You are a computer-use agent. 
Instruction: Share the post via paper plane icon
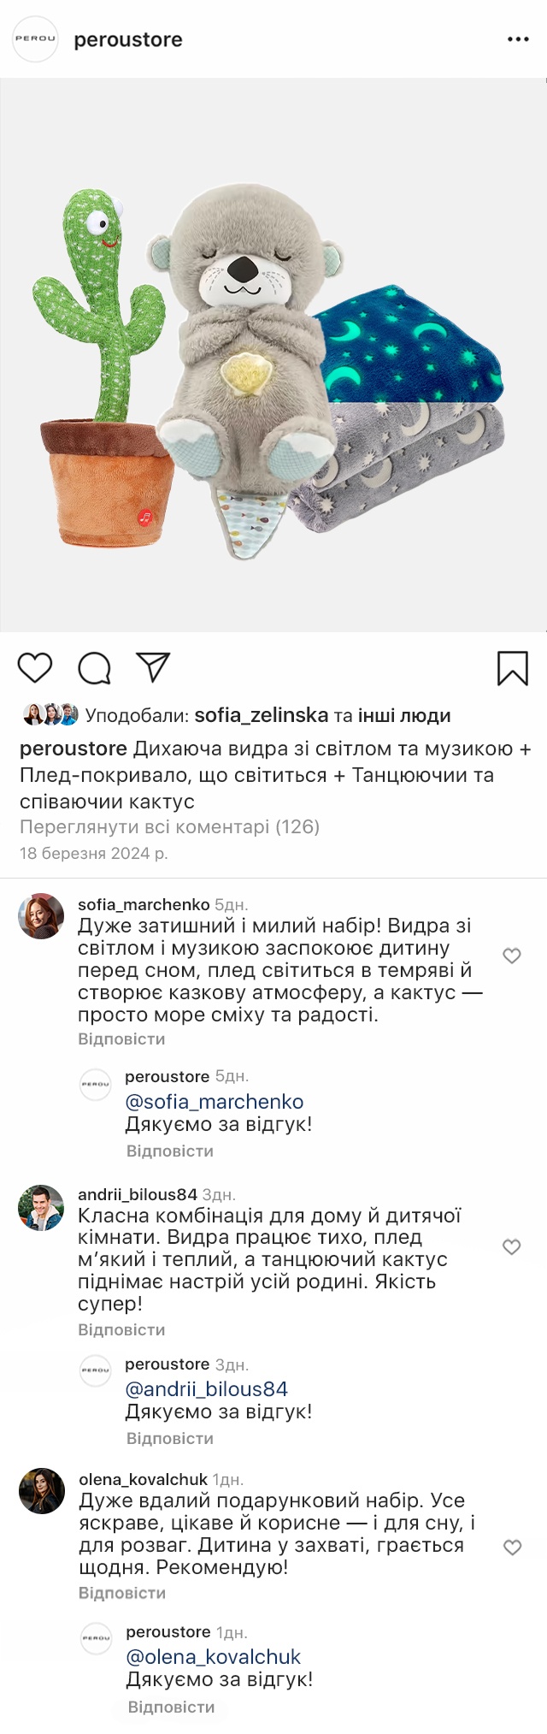pos(153,667)
